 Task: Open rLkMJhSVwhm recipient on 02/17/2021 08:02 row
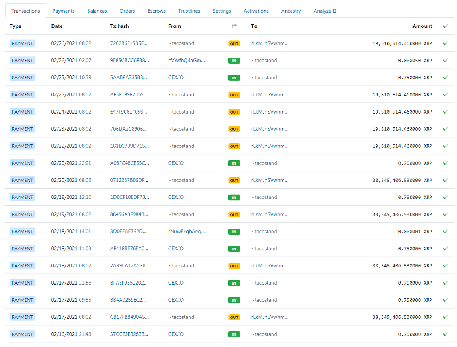(270, 317)
